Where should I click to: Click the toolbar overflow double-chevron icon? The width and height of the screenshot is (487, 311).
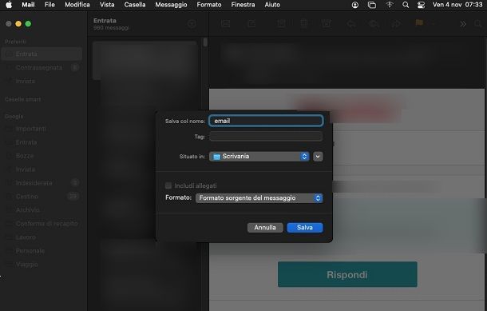463,24
